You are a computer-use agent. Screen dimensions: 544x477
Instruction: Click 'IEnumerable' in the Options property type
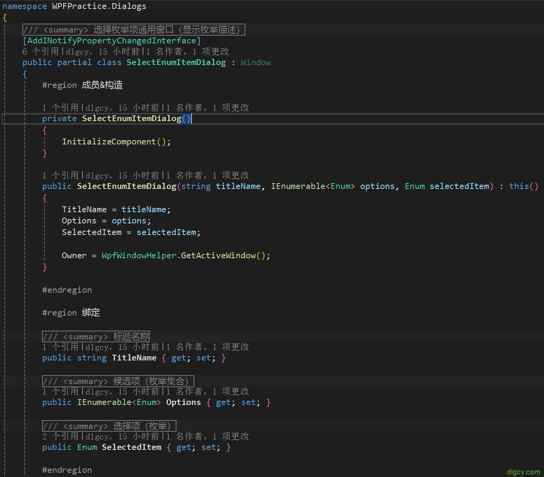pyautogui.click(x=104, y=402)
